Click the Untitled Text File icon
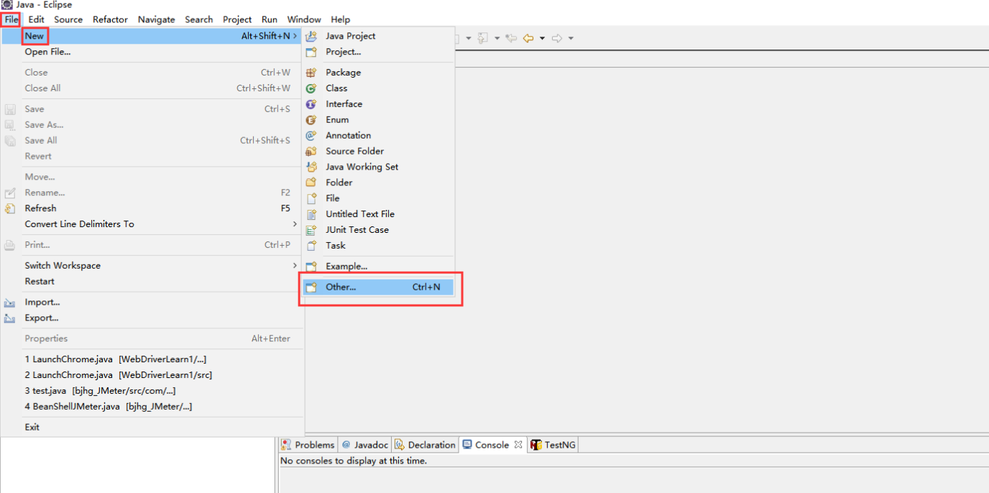This screenshot has height=493, width=989. pyautogui.click(x=311, y=214)
